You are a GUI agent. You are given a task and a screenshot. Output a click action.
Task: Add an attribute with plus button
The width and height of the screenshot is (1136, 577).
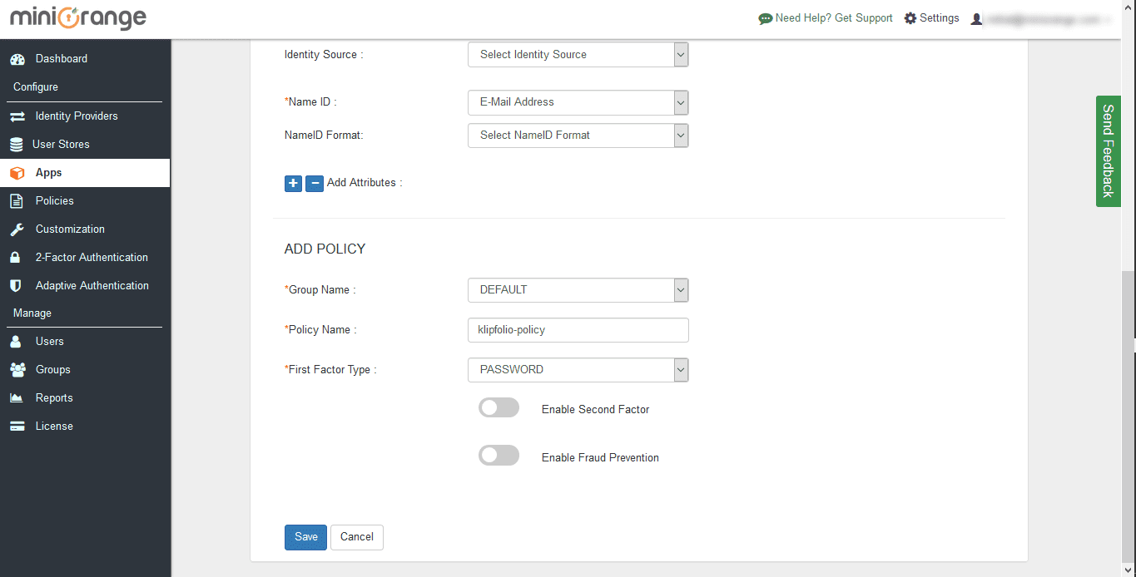tap(293, 184)
